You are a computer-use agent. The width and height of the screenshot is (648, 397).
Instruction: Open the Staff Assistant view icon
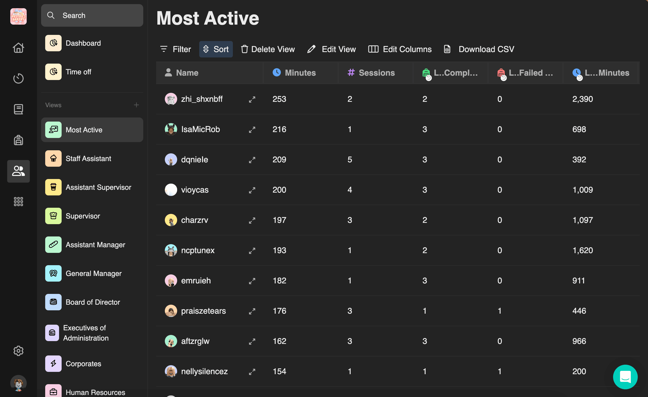(x=53, y=158)
